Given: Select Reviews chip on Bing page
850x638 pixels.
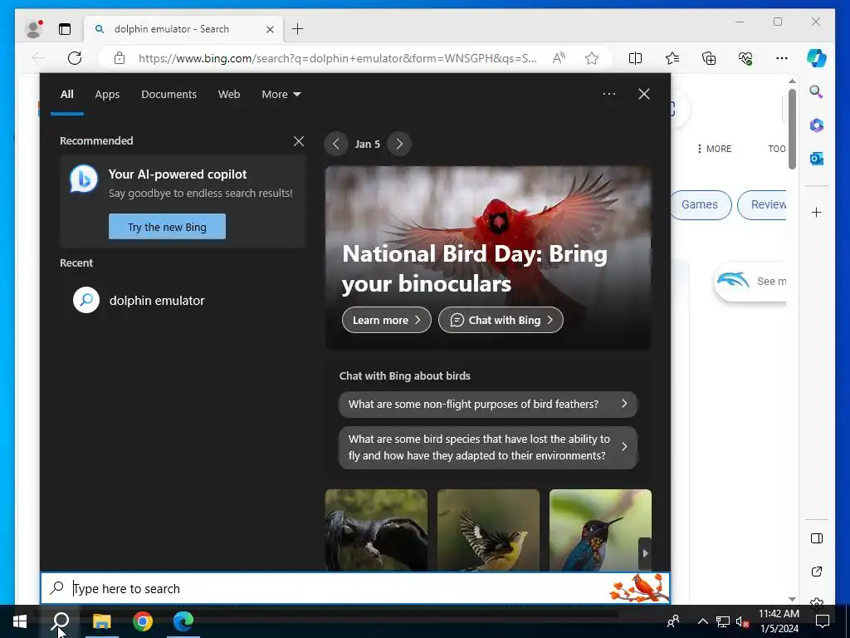Looking at the screenshot, I should coord(764,204).
